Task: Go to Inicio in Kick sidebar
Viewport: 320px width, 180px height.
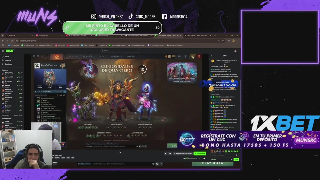Action: pyautogui.click(x=7, y=57)
